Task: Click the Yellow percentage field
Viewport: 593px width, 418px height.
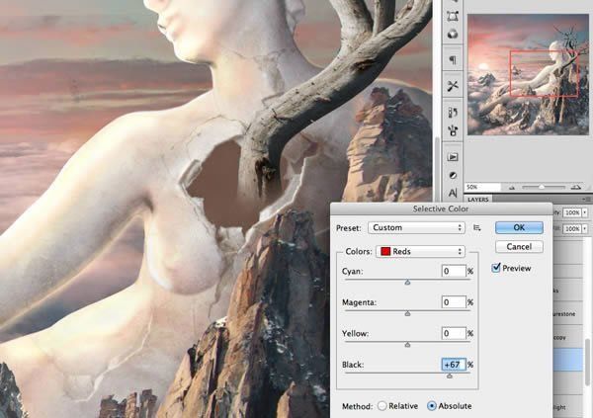Action: (x=454, y=333)
